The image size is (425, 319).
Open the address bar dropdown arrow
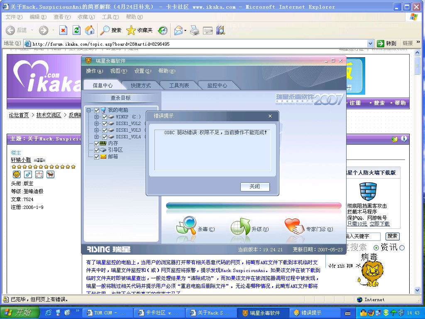370,43
